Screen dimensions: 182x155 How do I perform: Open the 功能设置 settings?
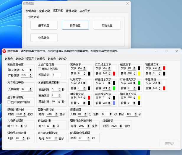point(107,25)
